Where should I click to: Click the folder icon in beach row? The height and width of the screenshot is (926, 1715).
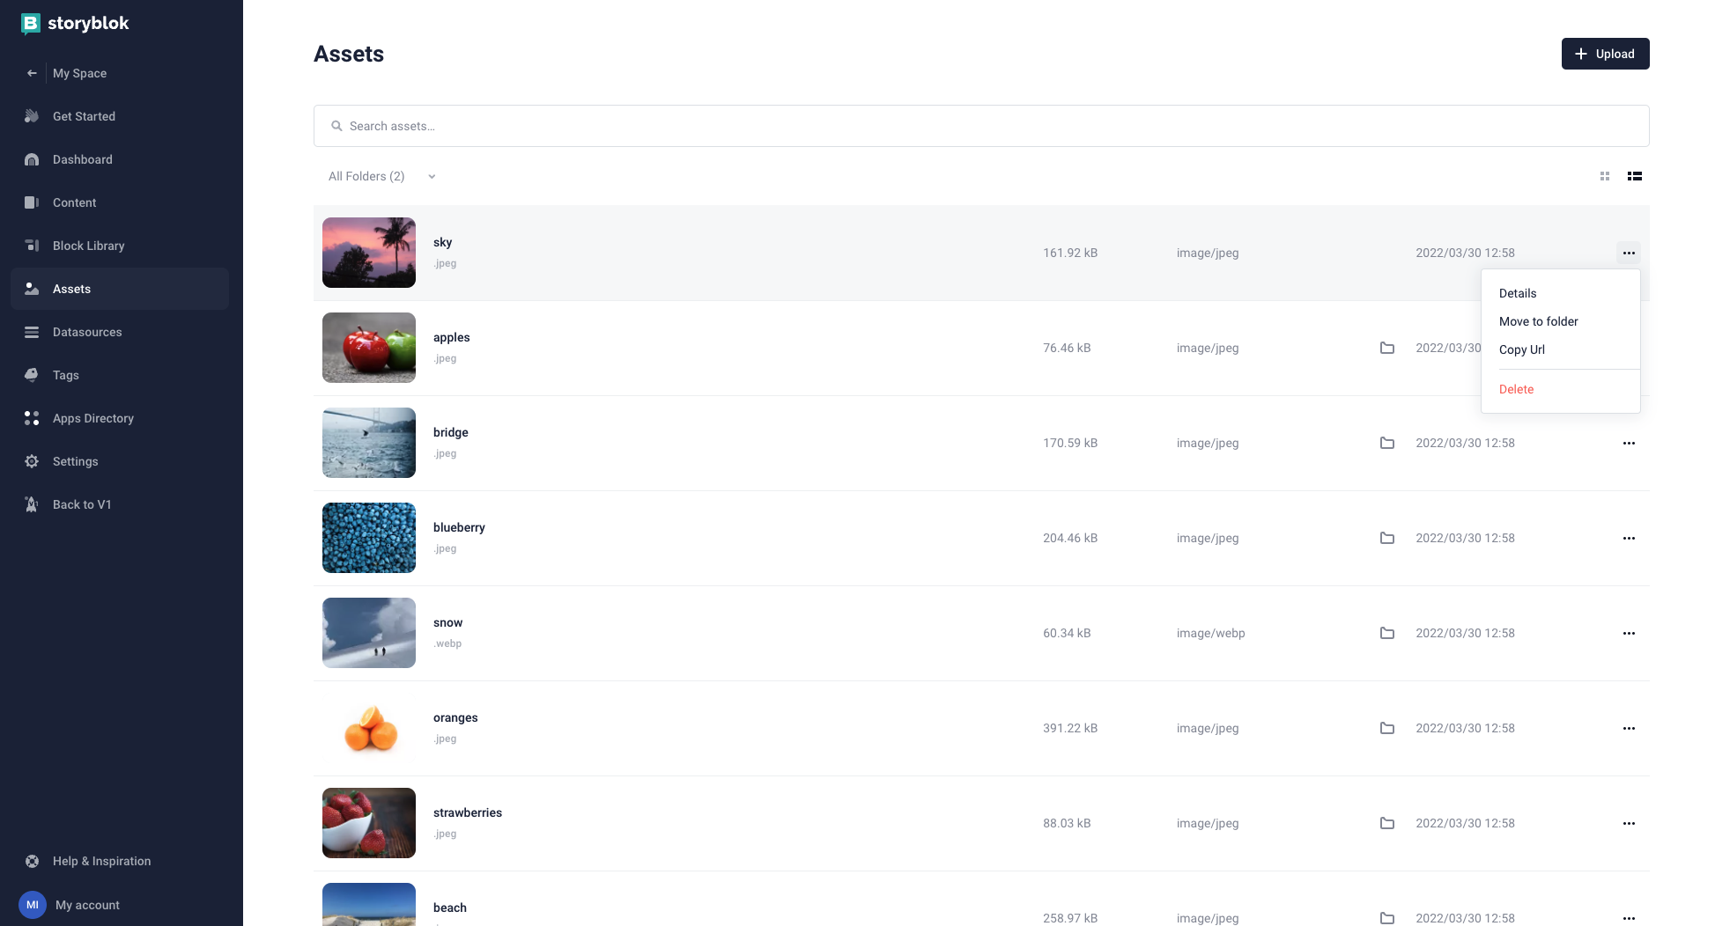tap(1387, 918)
